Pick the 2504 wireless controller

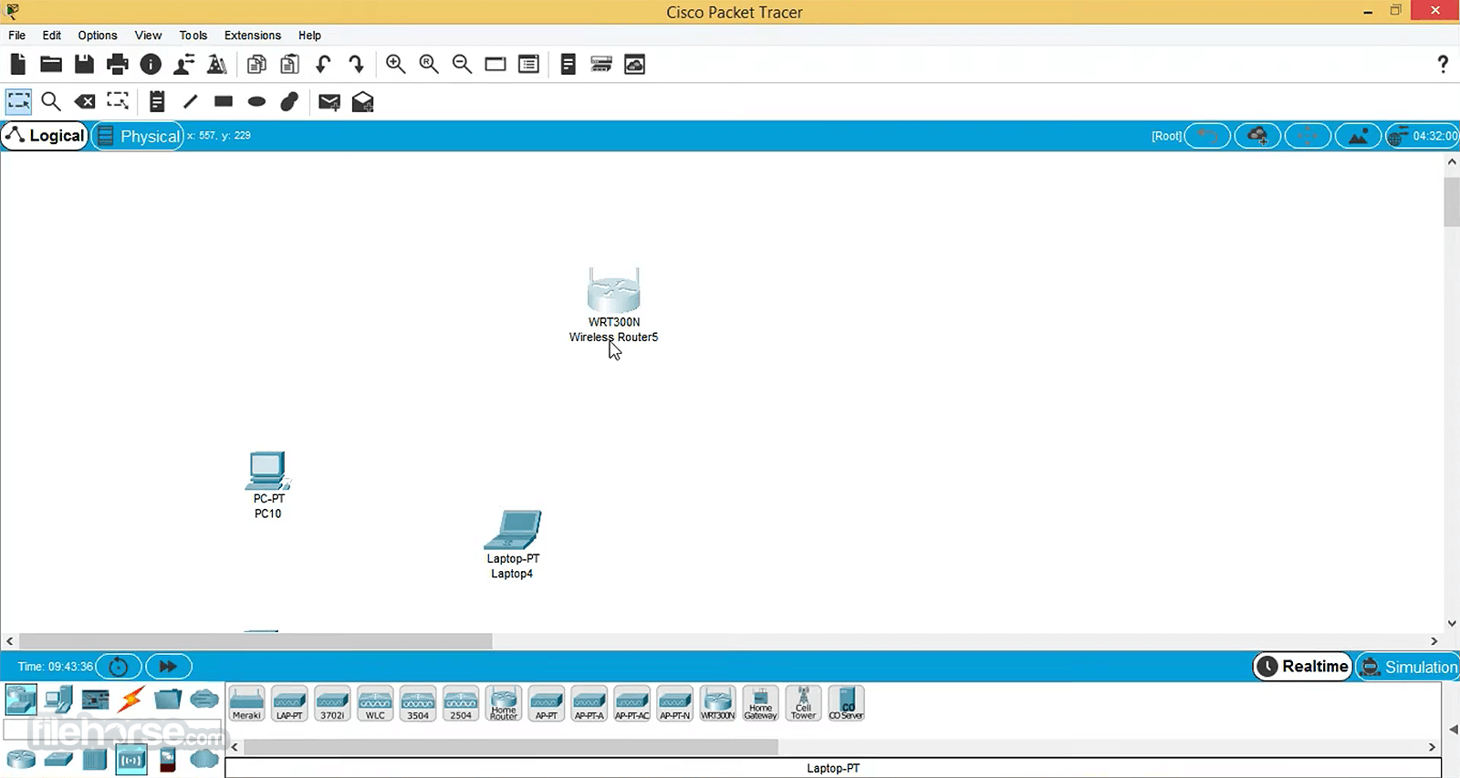[x=461, y=703]
